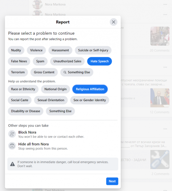Pick the Sexual Orientation option
Screen dimensions: 172x191
[x=51, y=100]
